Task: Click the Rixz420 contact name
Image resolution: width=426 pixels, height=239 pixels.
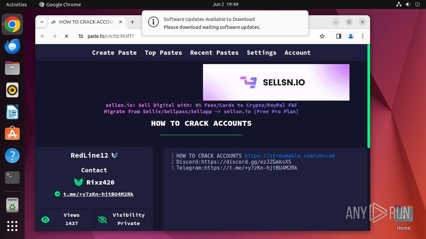Action: pyautogui.click(x=101, y=182)
